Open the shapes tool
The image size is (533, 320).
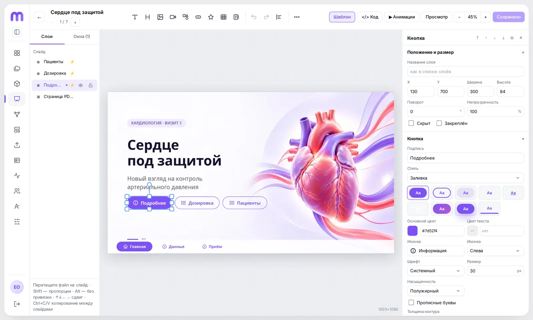click(186, 17)
